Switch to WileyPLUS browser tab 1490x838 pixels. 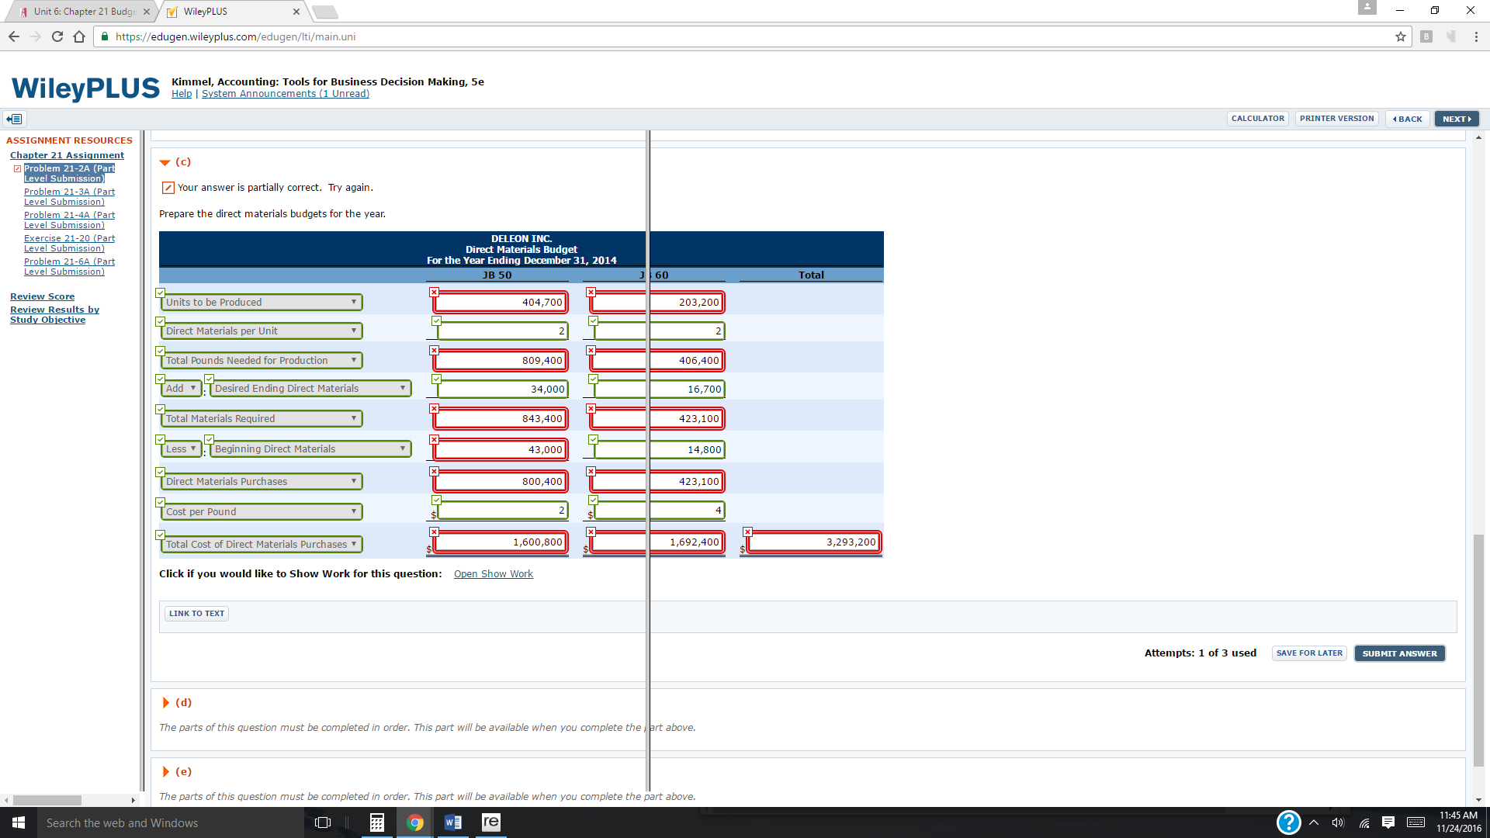[233, 12]
